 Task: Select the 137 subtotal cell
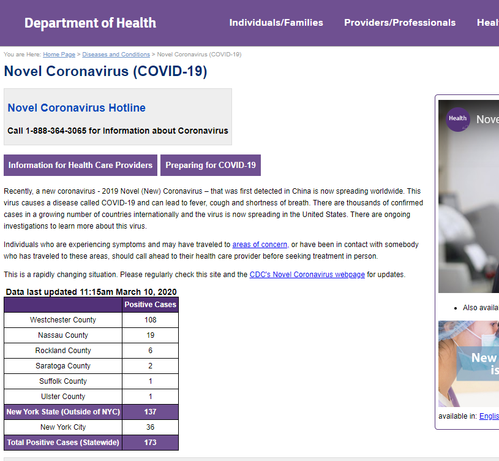click(x=150, y=411)
